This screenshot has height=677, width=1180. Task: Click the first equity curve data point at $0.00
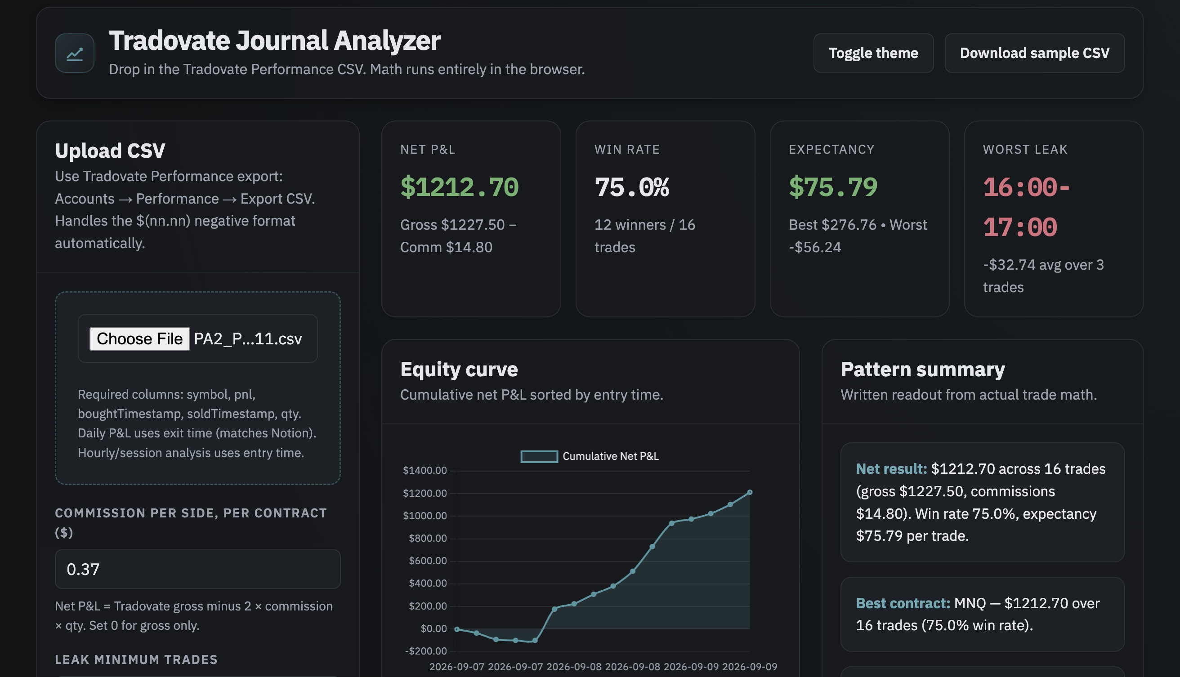coord(457,629)
